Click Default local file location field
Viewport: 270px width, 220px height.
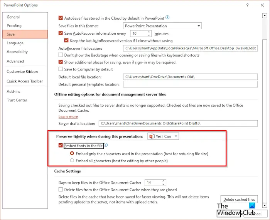pyautogui.click(x=190, y=77)
